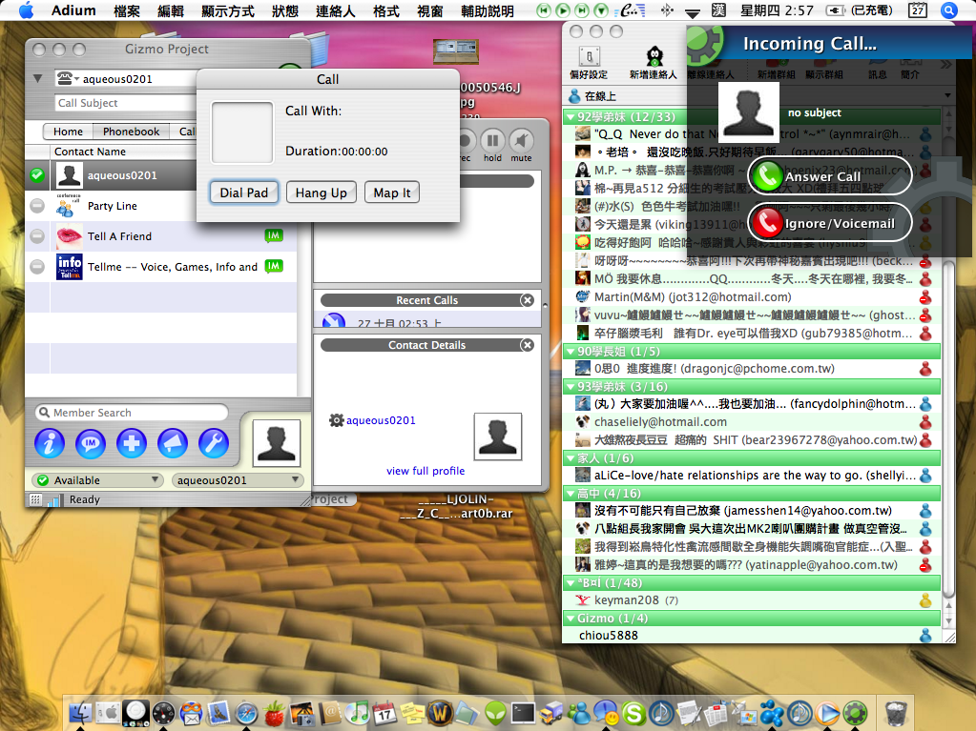Close the Contact Details panel
Screen dimensions: 976x731
pyautogui.click(x=528, y=345)
